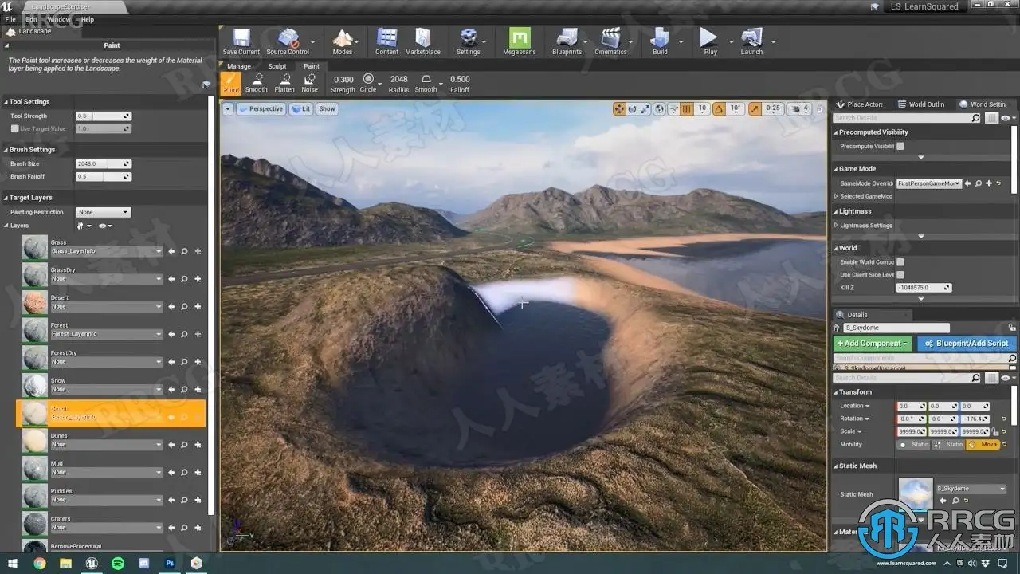Click the Blueprint/Add Script button
The image size is (1020, 574).
(967, 344)
